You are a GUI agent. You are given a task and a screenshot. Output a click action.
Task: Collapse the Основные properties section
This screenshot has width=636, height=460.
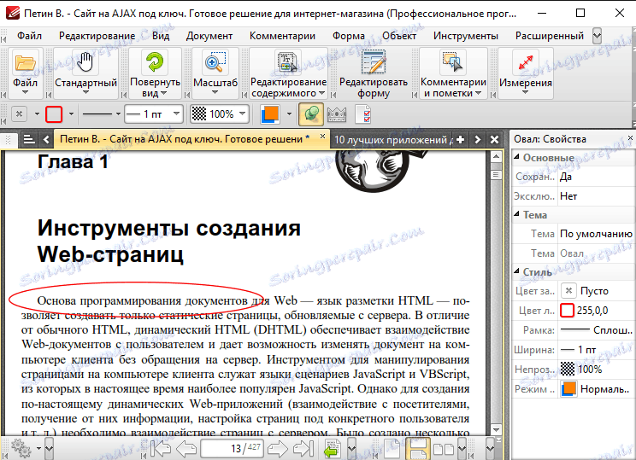click(516, 158)
